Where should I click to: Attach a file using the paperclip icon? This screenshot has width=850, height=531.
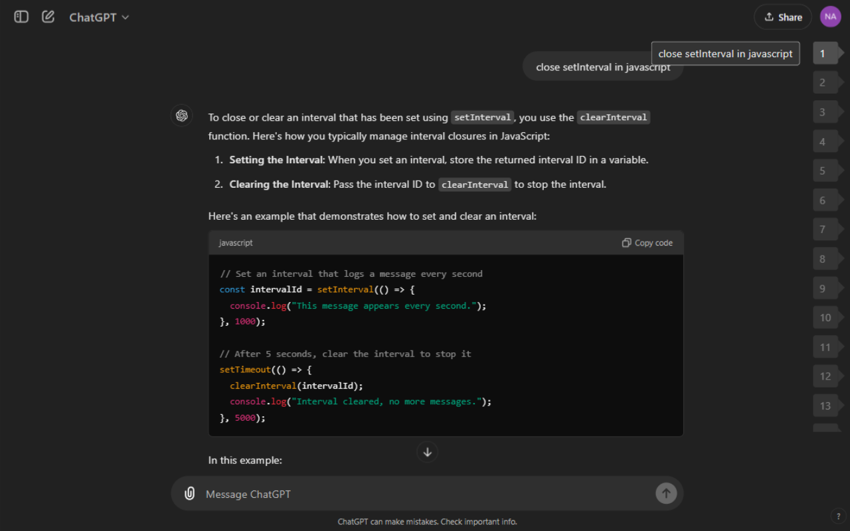pyautogui.click(x=189, y=494)
